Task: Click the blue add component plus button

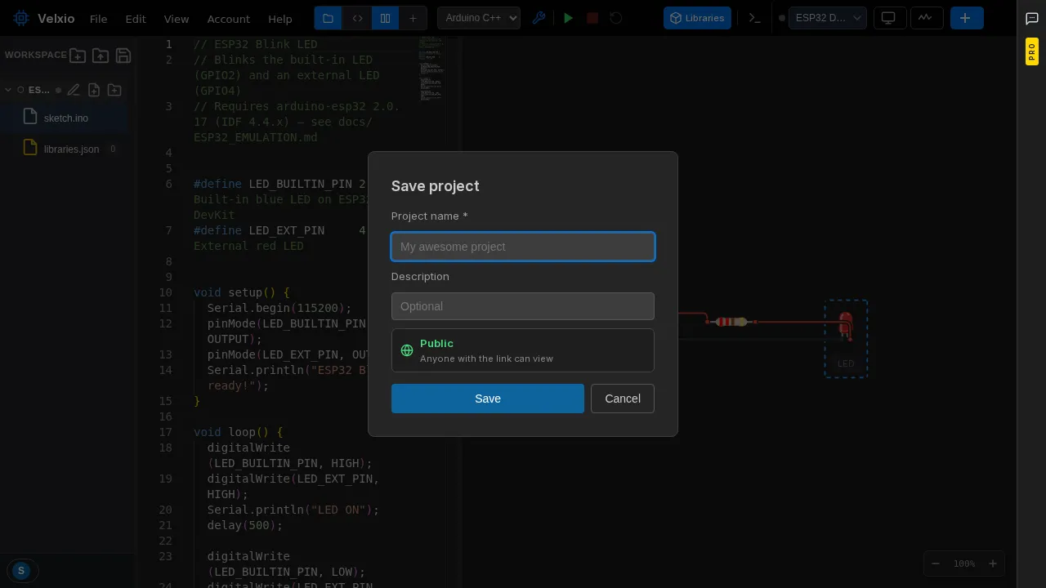Action: click(x=966, y=18)
